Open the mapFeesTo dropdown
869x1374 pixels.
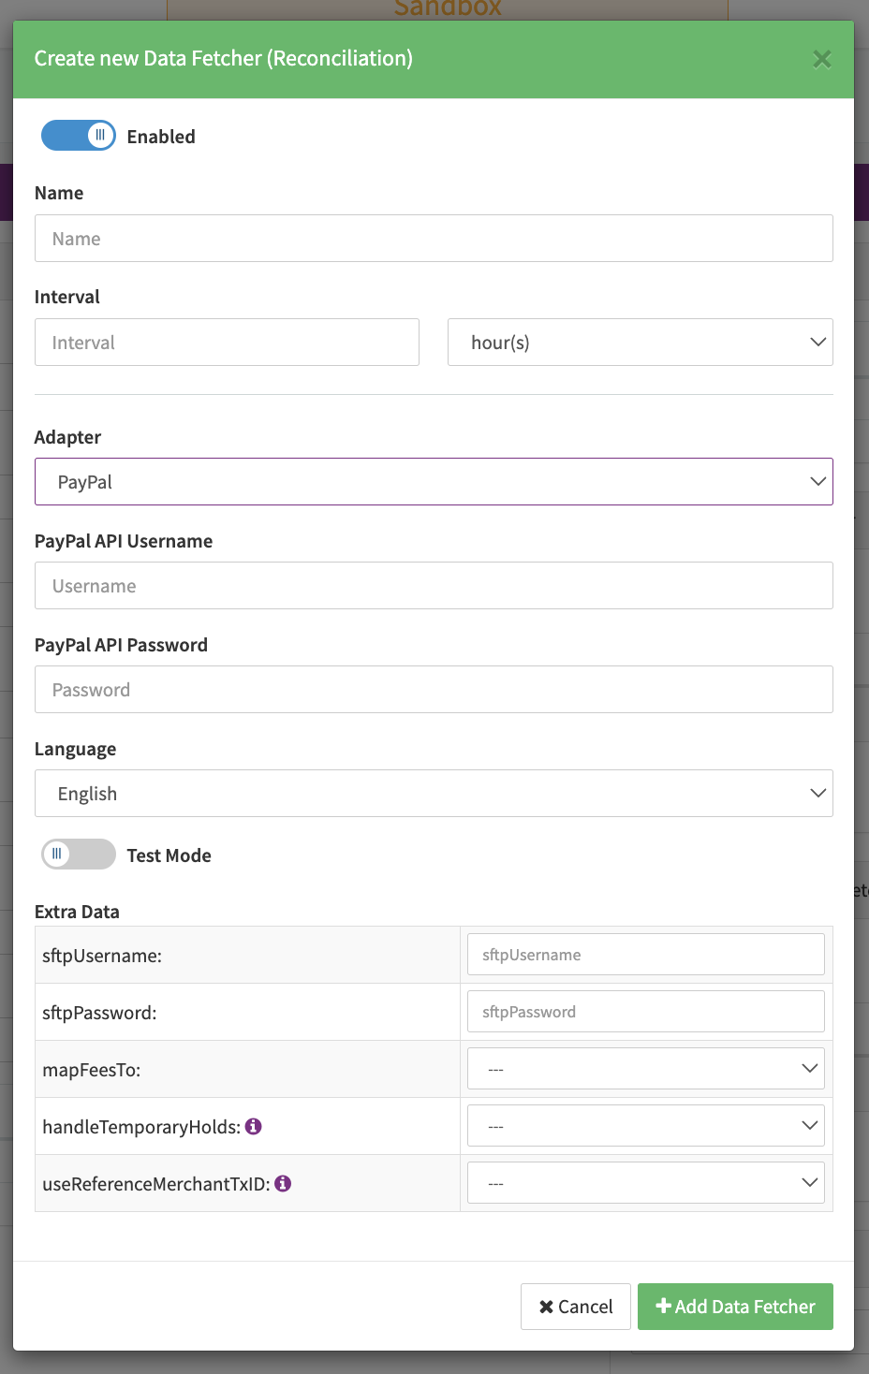pos(645,1069)
